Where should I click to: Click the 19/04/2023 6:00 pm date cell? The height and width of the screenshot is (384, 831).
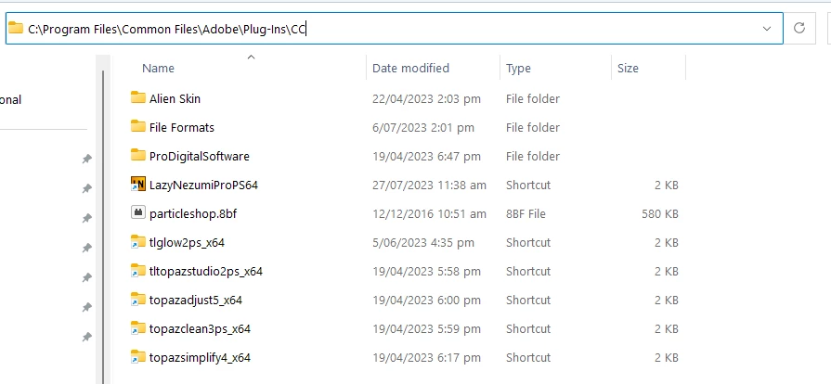click(426, 300)
